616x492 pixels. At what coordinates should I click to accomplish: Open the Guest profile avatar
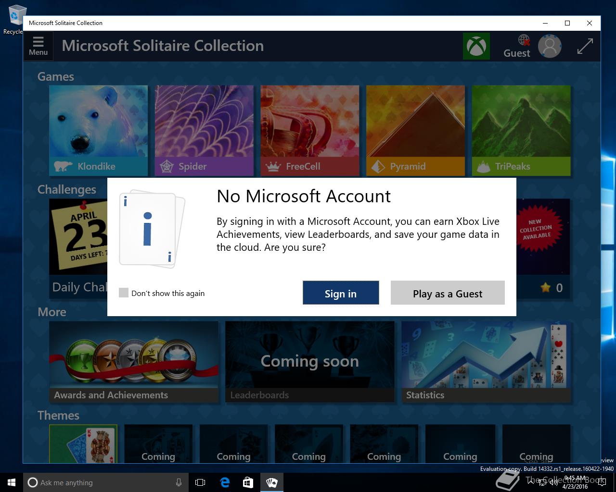pyautogui.click(x=550, y=46)
